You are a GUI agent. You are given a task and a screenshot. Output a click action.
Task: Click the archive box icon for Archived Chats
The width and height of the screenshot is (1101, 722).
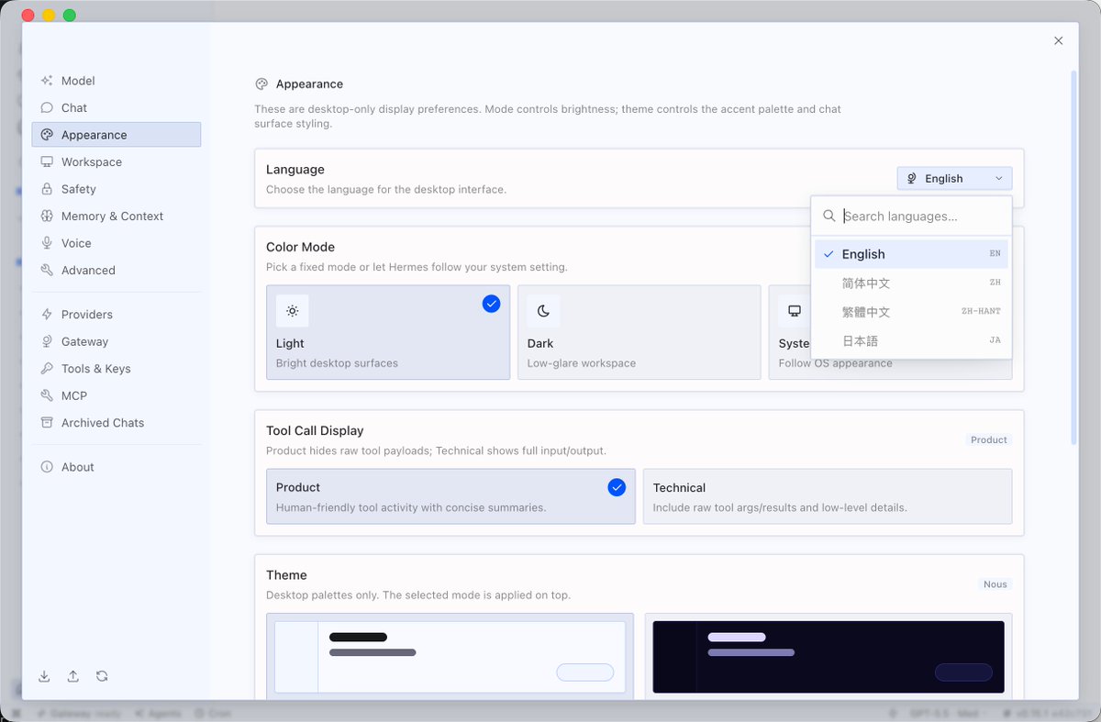click(x=47, y=423)
